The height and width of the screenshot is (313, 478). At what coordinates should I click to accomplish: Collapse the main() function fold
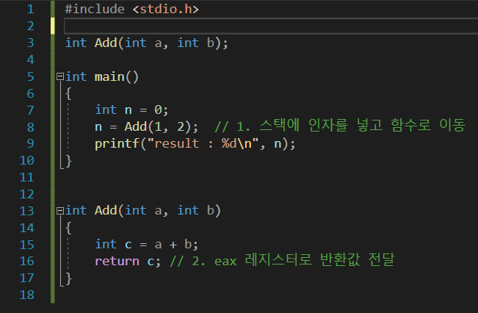pos(60,76)
